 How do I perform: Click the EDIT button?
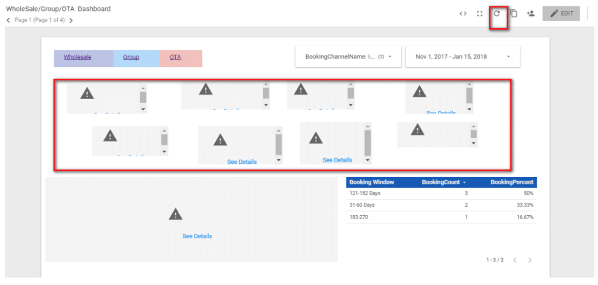coord(561,13)
